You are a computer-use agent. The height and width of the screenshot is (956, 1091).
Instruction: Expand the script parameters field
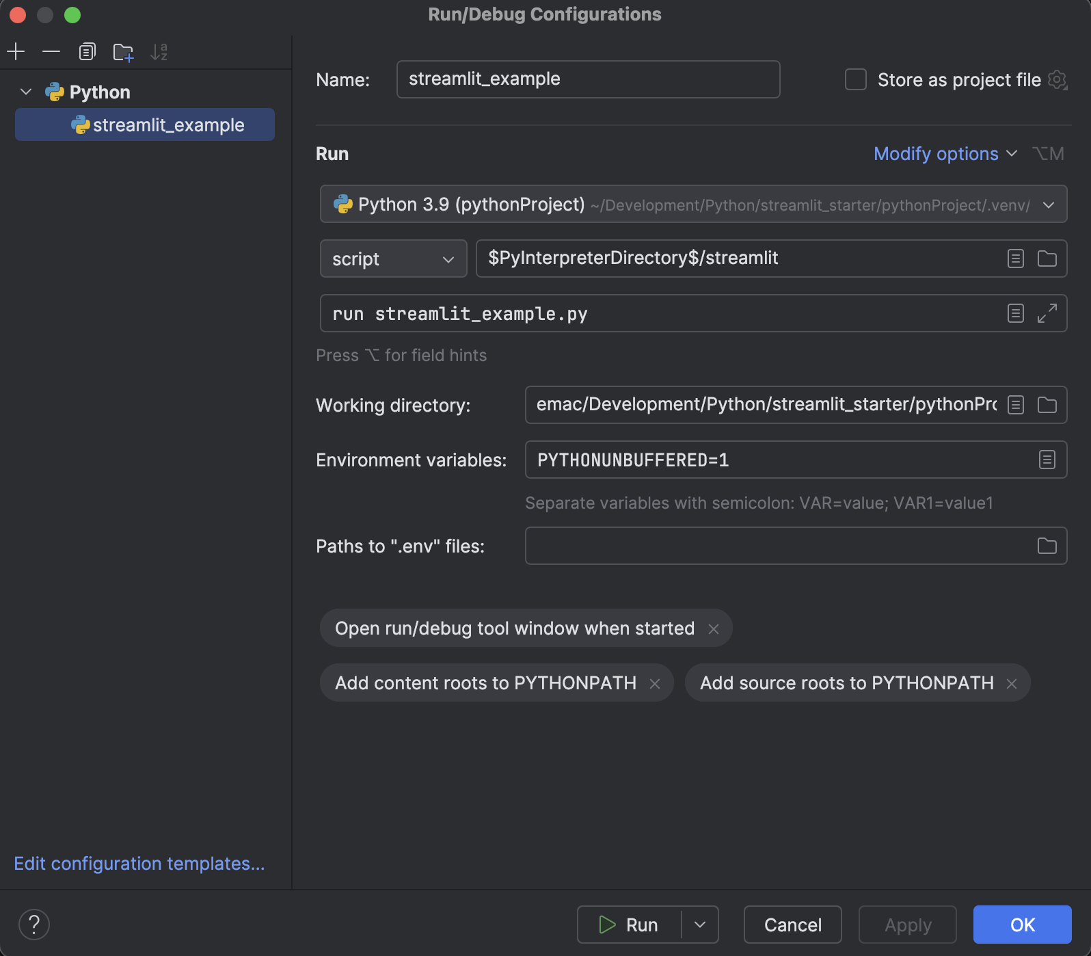(x=1047, y=313)
